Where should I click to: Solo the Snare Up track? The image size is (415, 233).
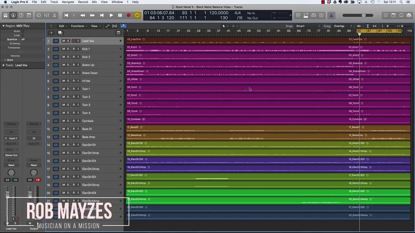(68, 65)
